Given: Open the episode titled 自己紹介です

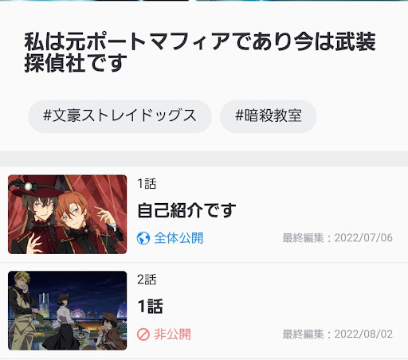Looking at the screenshot, I should pyautogui.click(x=186, y=210).
